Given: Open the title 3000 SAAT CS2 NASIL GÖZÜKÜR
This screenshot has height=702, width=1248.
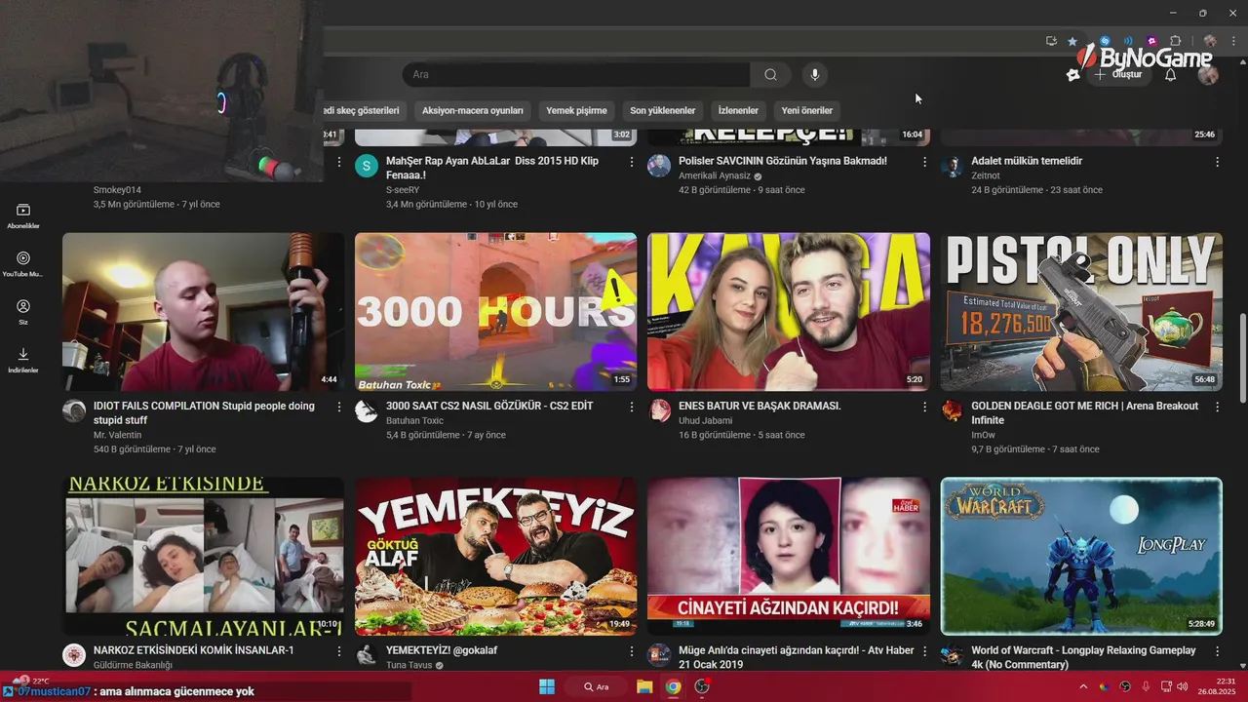Looking at the screenshot, I should (x=489, y=406).
